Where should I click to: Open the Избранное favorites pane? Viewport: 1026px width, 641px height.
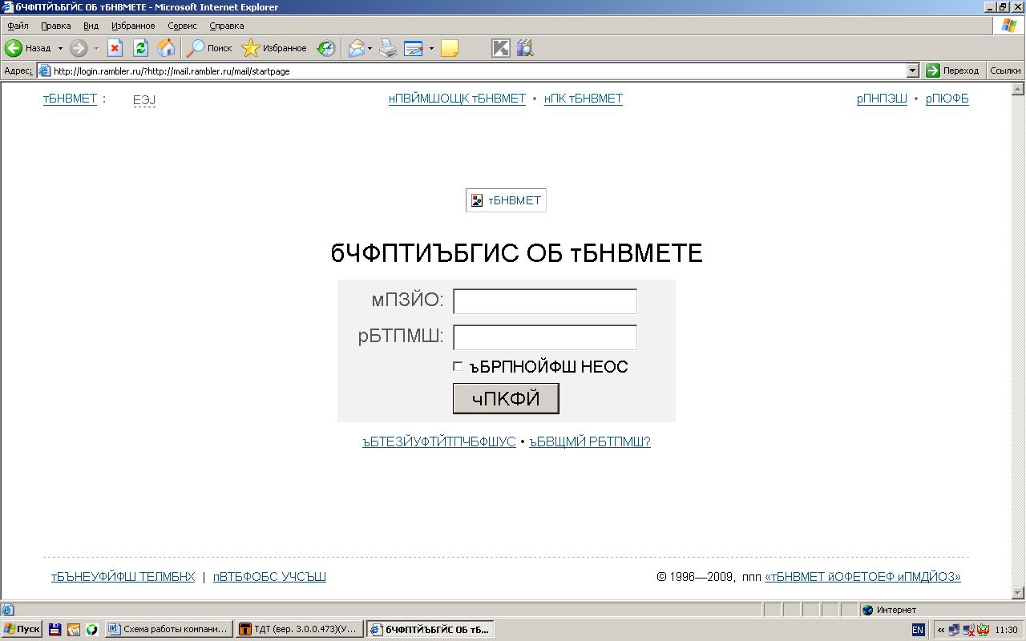(x=274, y=48)
